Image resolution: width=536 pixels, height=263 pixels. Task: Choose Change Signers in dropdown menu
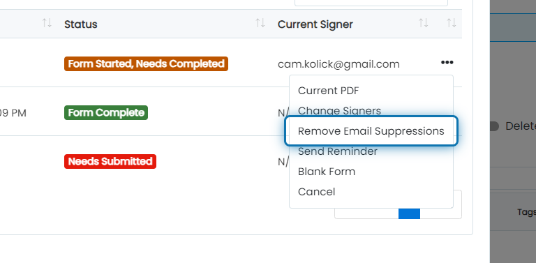[x=339, y=111]
